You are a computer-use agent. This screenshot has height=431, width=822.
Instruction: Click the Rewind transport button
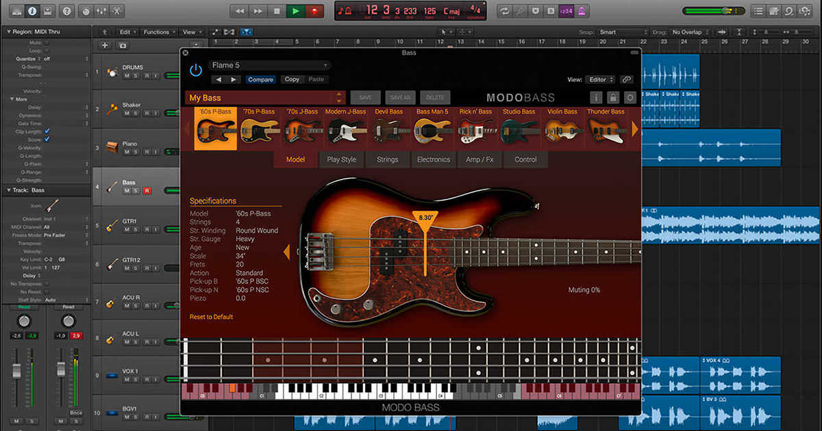click(239, 11)
